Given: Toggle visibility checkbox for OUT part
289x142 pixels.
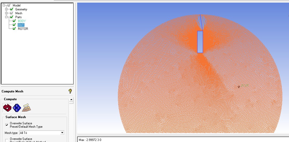Looking at the screenshot, I should [14, 25].
